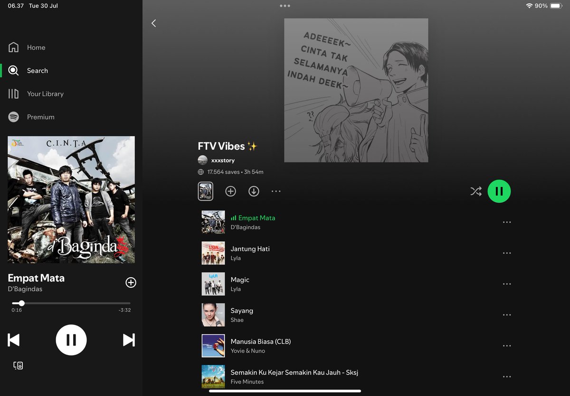
Task: Click the public globe icon beside saves
Action: pyautogui.click(x=201, y=172)
